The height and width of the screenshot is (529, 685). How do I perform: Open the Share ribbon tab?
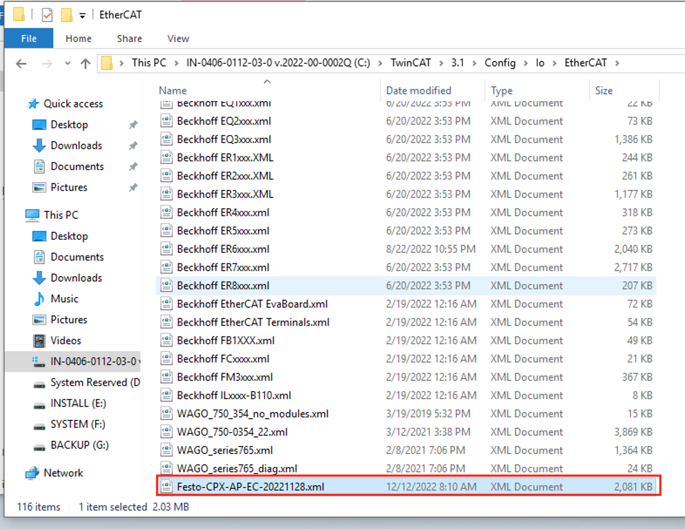[129, 38]
